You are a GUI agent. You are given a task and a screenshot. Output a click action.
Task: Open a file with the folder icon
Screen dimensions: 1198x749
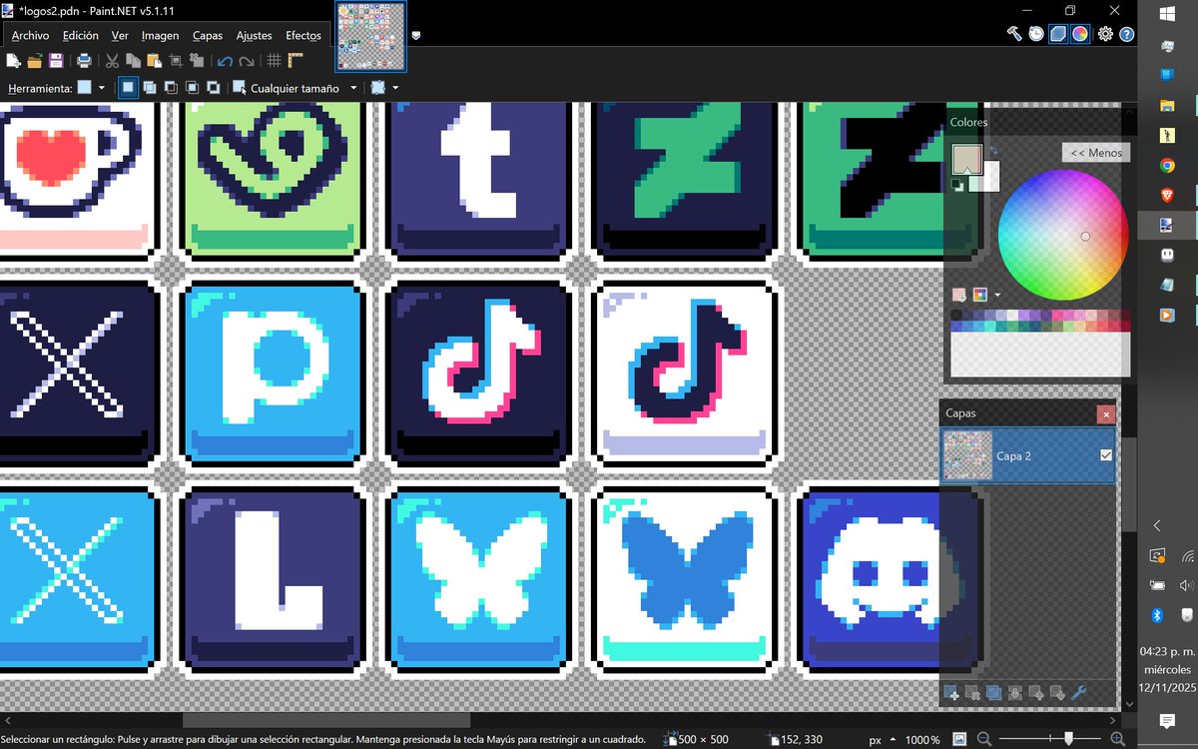click(x=35, y=61)
